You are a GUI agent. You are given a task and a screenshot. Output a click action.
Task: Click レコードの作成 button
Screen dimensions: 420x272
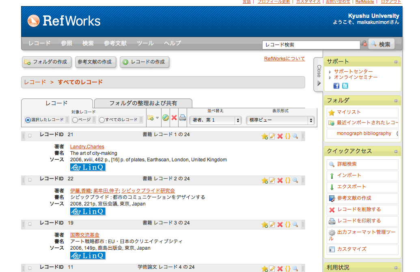[x=144, y=62]
